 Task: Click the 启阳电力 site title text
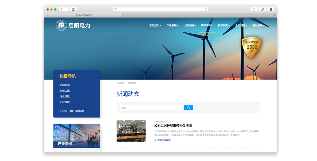click(x=79, y=26)
